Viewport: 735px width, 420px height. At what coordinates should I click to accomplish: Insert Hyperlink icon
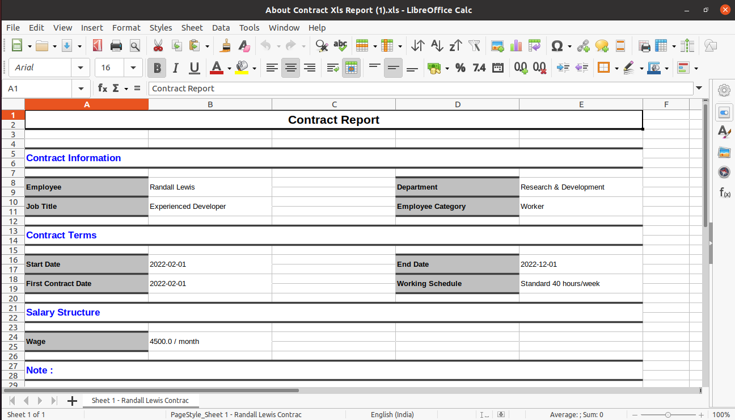[x=583, y=45]
